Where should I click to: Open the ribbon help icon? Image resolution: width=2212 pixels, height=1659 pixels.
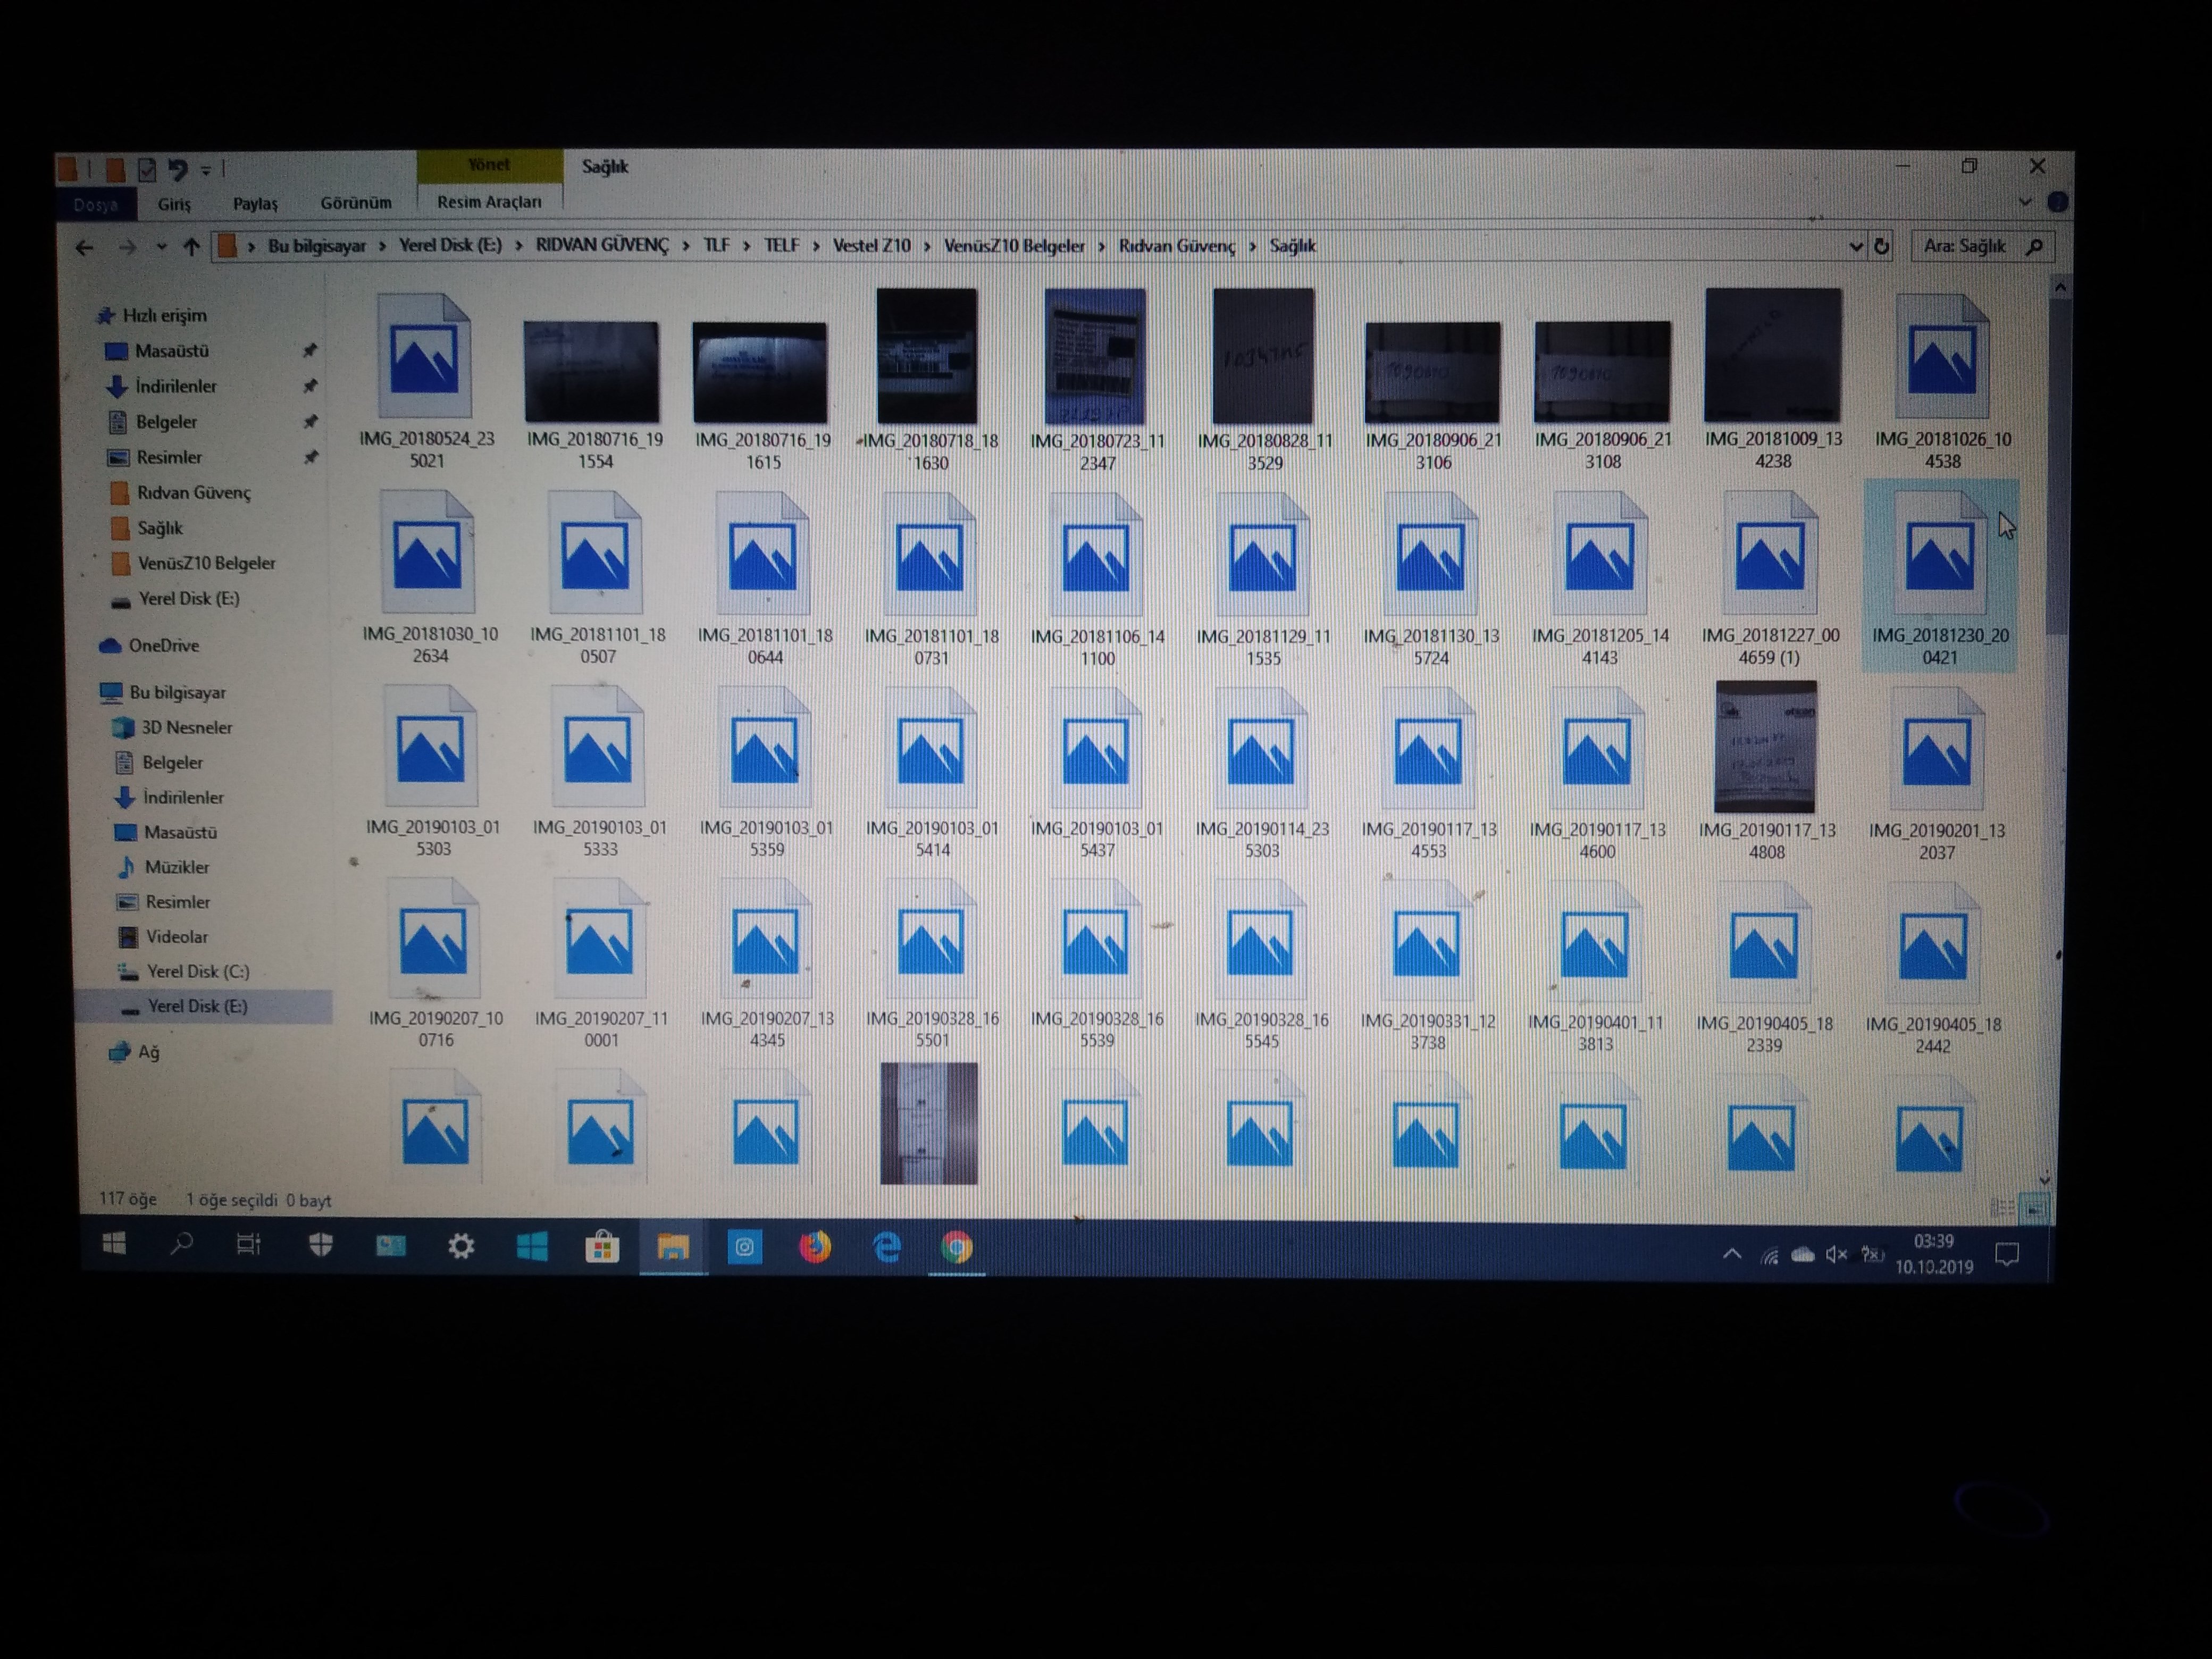(2057, 202)
